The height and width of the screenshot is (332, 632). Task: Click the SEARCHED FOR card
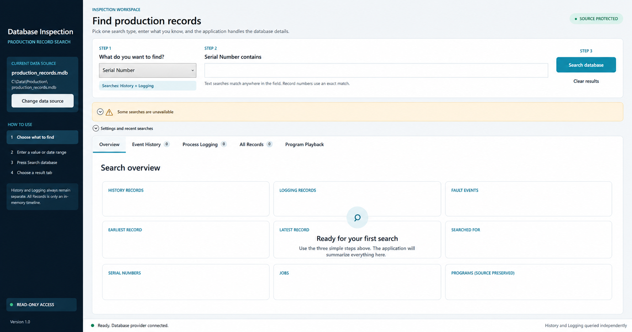point(528,240)
